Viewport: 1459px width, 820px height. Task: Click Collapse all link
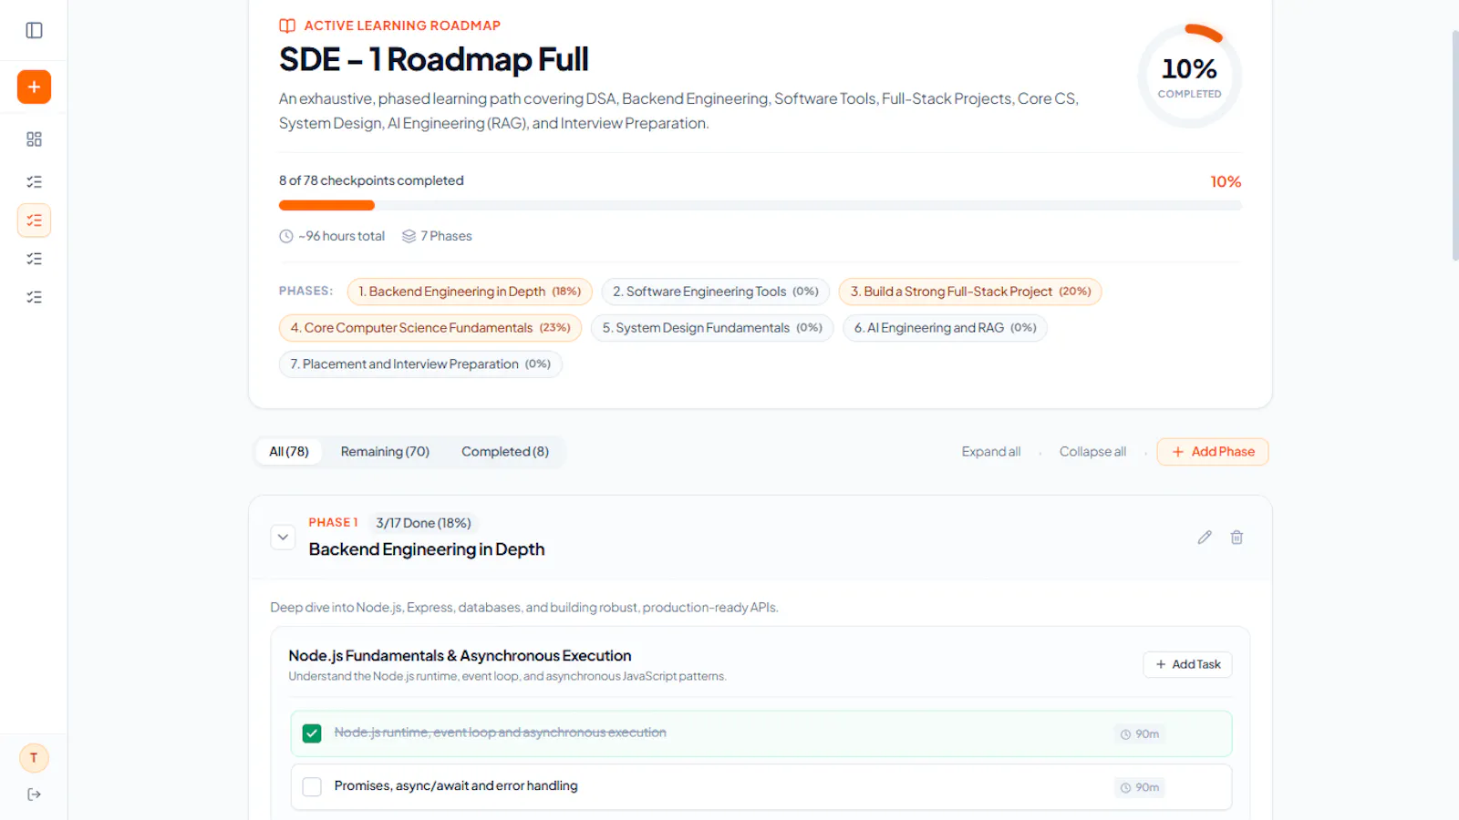1092,452
